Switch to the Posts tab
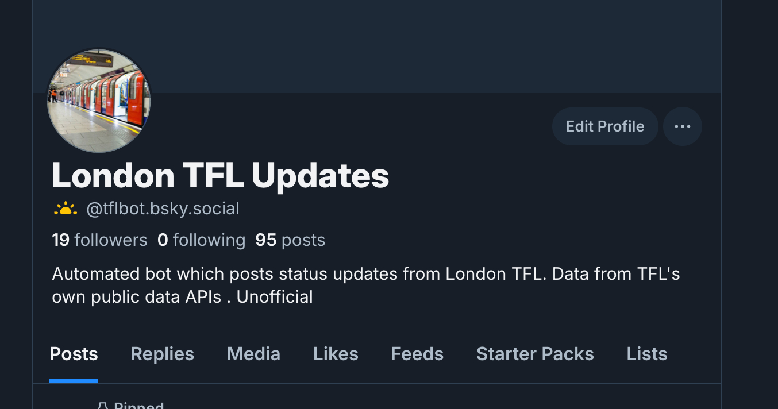 coord(74,354)
